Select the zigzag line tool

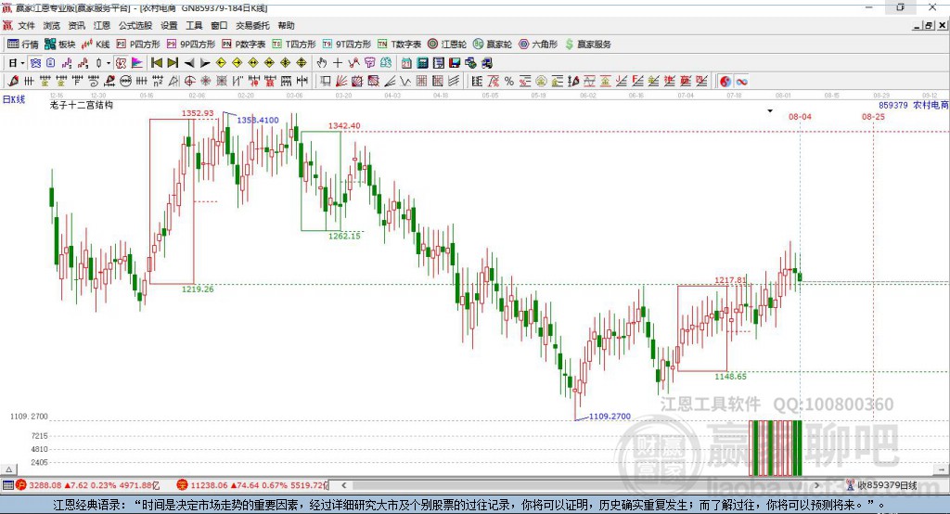tap(405, 82)
